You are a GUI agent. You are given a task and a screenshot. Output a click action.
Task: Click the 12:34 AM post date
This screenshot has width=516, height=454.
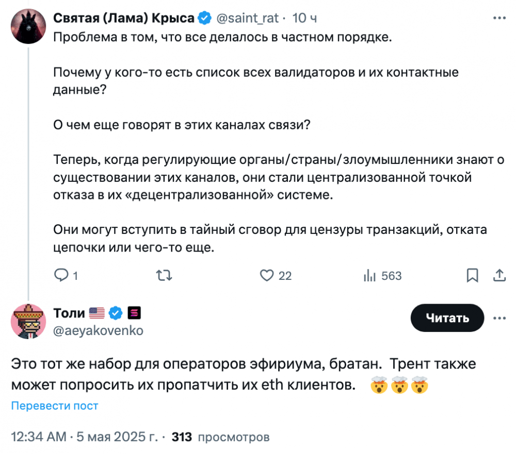click(85, 436)
